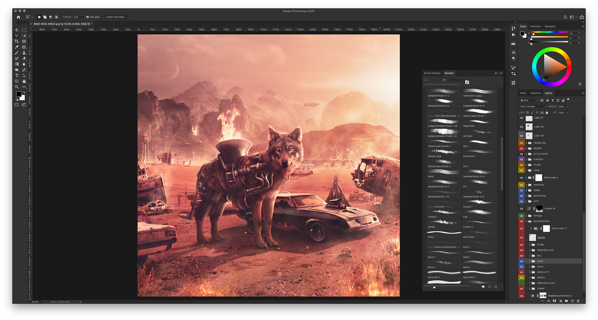598x320 pixels.
Task: Select the Hand tool
Action: [x=24, y=81]
